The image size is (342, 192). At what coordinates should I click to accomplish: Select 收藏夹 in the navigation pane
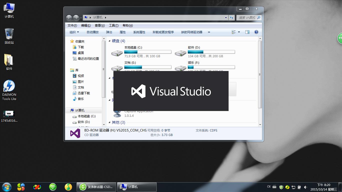[77, 41]
